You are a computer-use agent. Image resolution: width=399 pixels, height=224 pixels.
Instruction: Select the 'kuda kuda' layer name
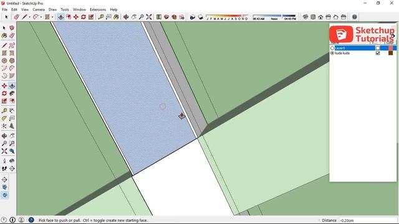coord(342,53)
